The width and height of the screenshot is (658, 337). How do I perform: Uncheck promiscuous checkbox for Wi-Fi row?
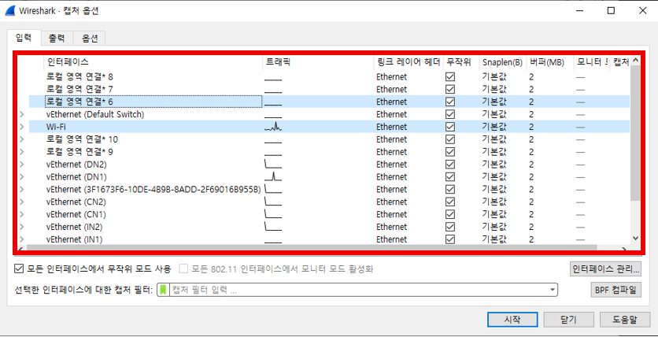coord(450,127)
